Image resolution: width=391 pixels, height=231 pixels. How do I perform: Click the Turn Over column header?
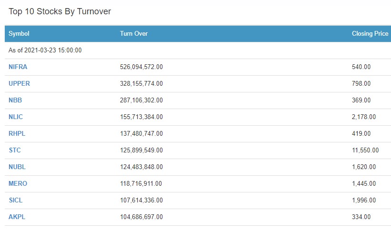pos(134,34)
